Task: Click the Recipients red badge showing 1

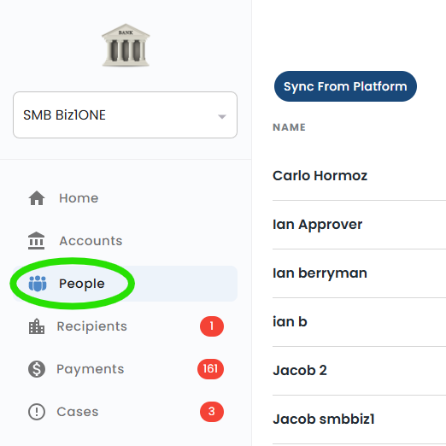Action: pyautogui.click(x=212, y=326)
